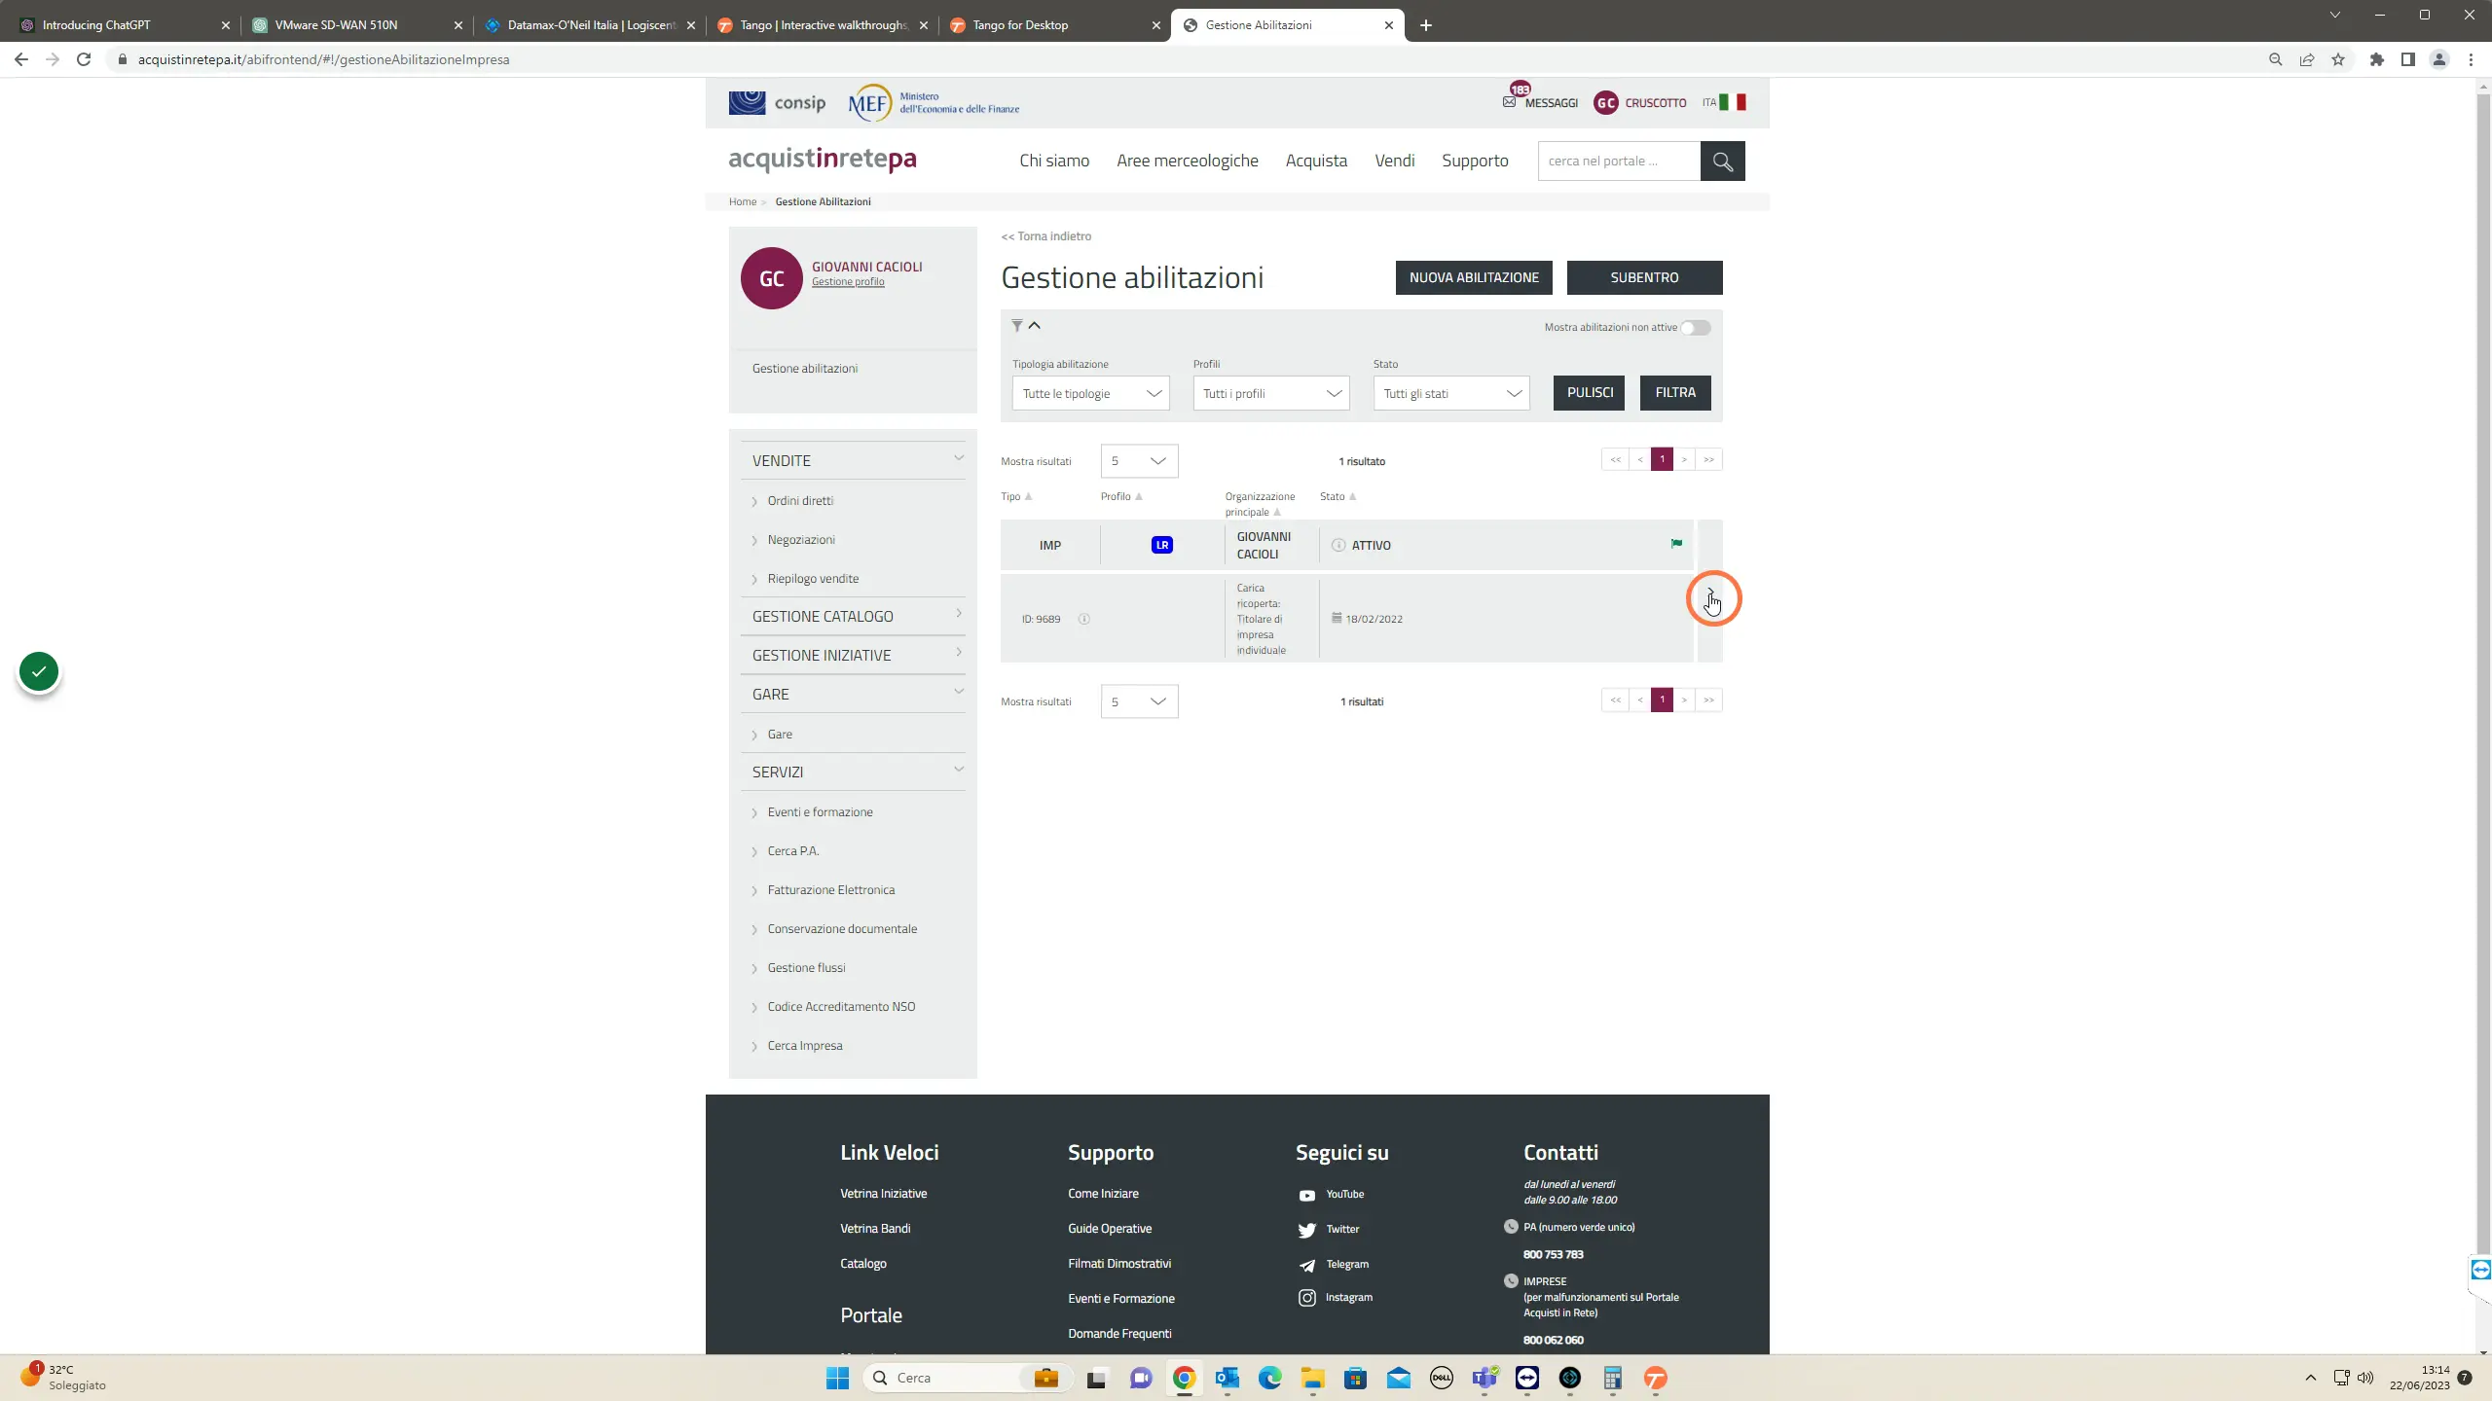Open Chrome extensions puzzle icon
This screenshot has height=1401, width=2492.
pyautogui.click(x=2377, y=59)
